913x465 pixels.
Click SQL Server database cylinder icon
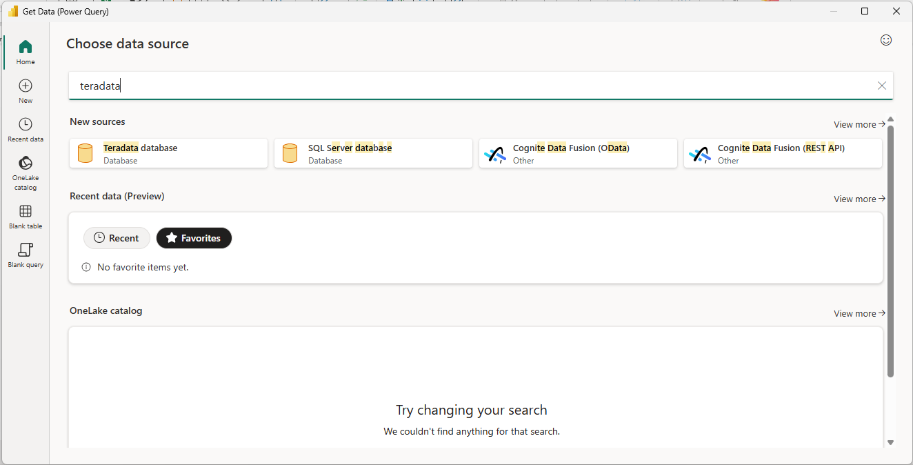[290, 153]
